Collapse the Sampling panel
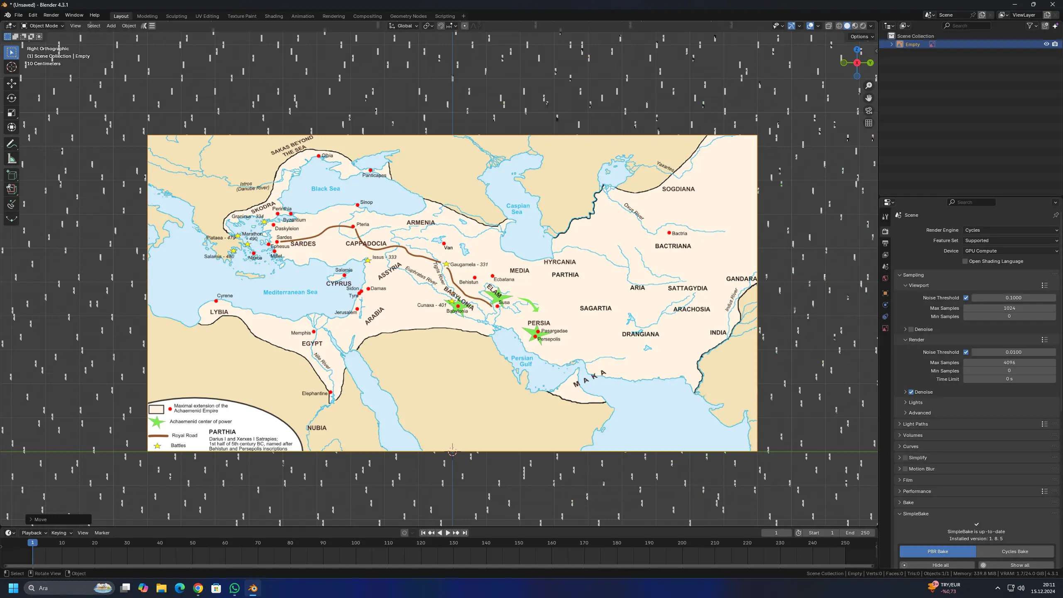The height and width of the screenshot is (598, 1063). [913, 275]
